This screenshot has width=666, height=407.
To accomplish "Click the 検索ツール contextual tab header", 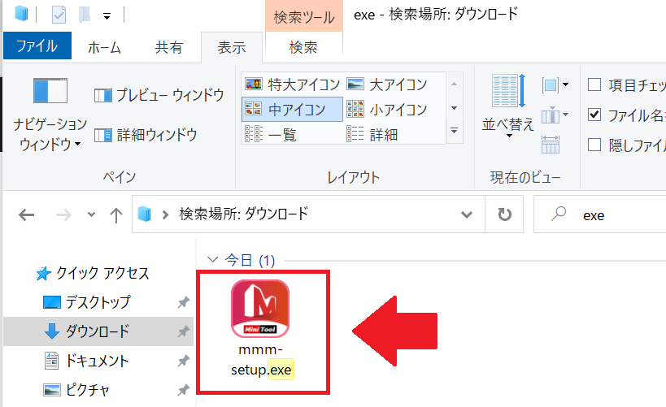I will click(x=304, y=17).
